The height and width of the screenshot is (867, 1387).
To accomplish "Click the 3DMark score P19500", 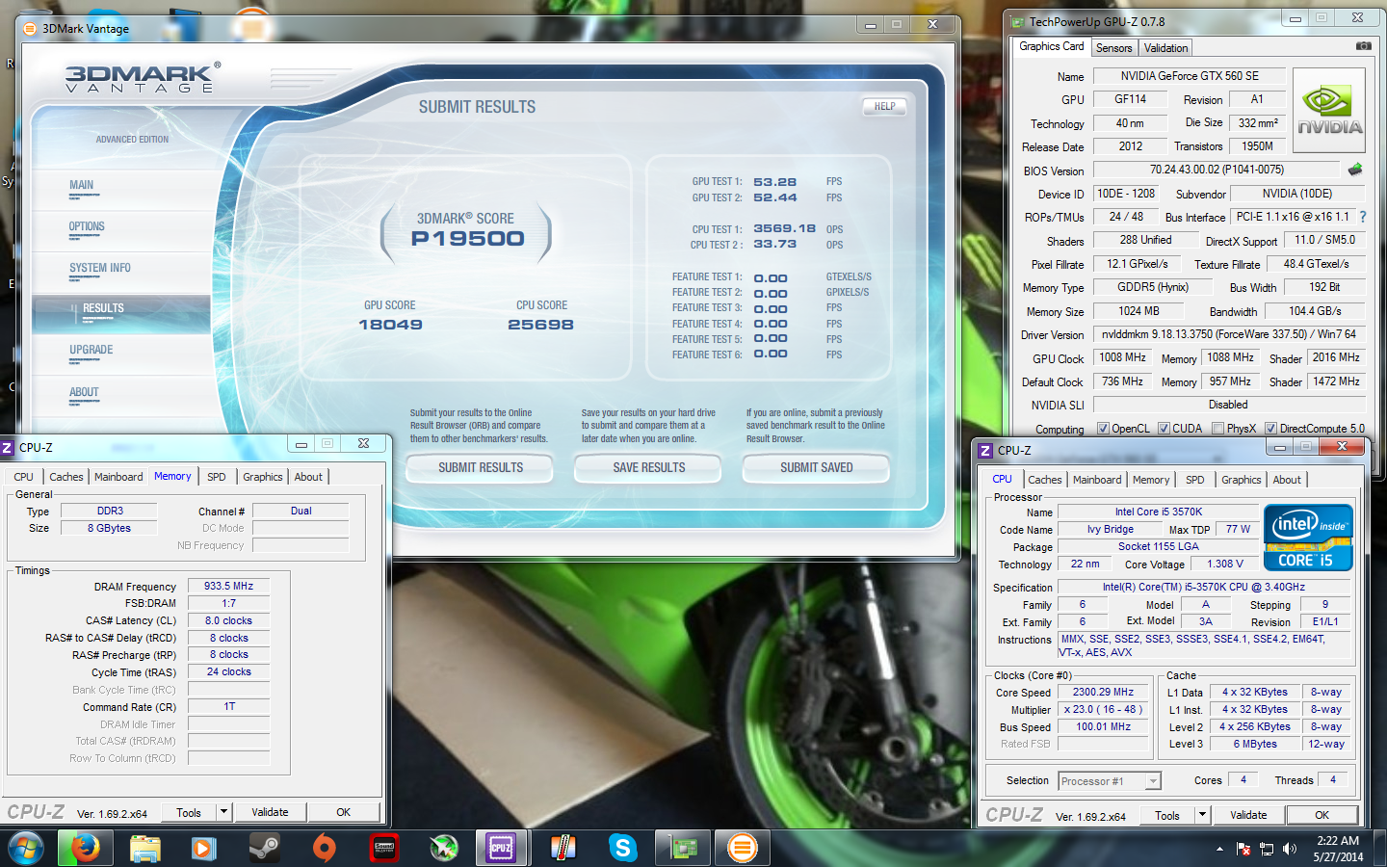I will pos(467,239).
